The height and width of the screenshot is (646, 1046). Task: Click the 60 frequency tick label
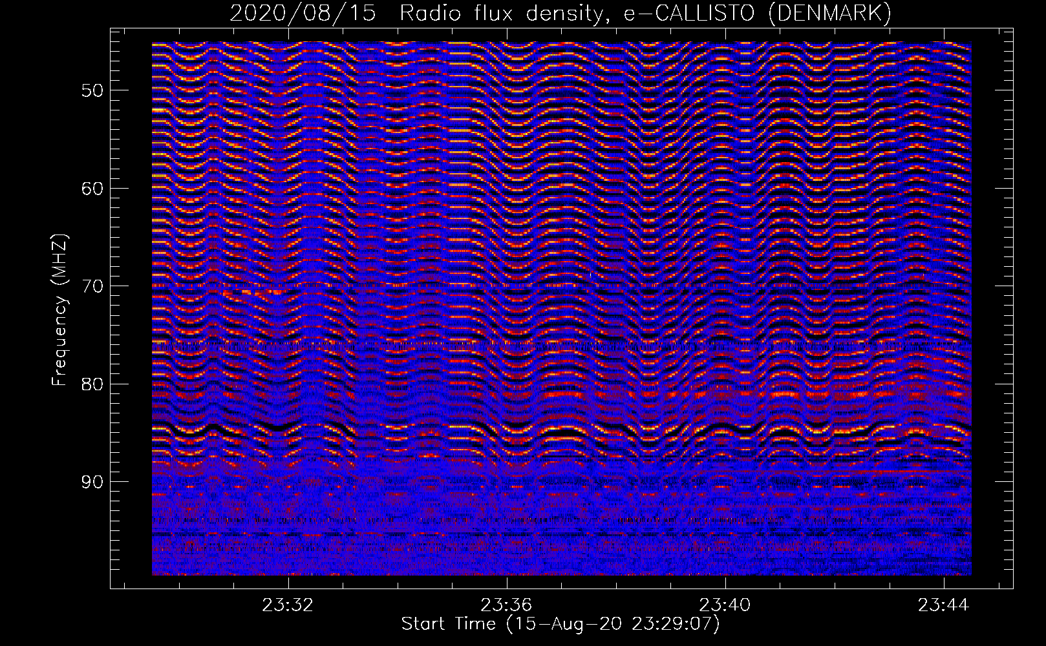tap(92, 188)
